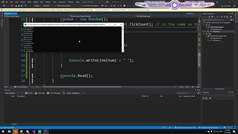This screenshot has width=238, height=134.
Task: Open the Analyze menu
Action: tap(48, 2)
